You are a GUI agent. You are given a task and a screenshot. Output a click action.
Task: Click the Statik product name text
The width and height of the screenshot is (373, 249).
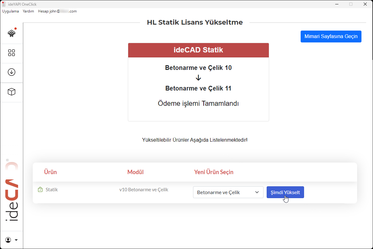pyautogui.click(x=52, y=189)
